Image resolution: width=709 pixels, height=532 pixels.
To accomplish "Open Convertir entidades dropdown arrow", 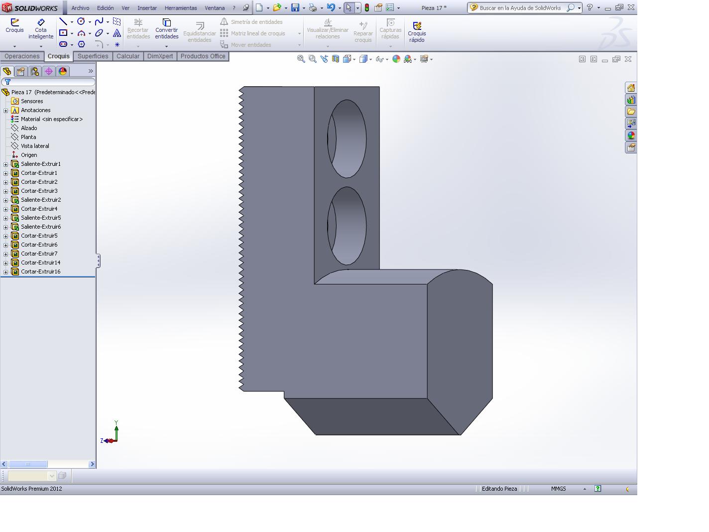I will click(167, 46).
